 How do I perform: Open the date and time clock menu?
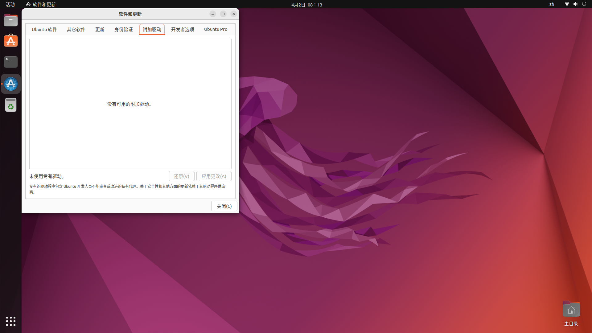[306, 5]
